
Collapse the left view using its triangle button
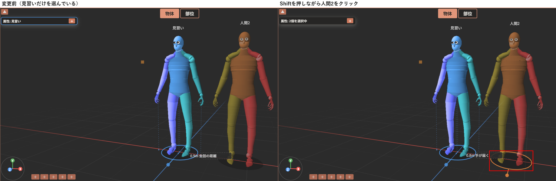pos(5,12)
